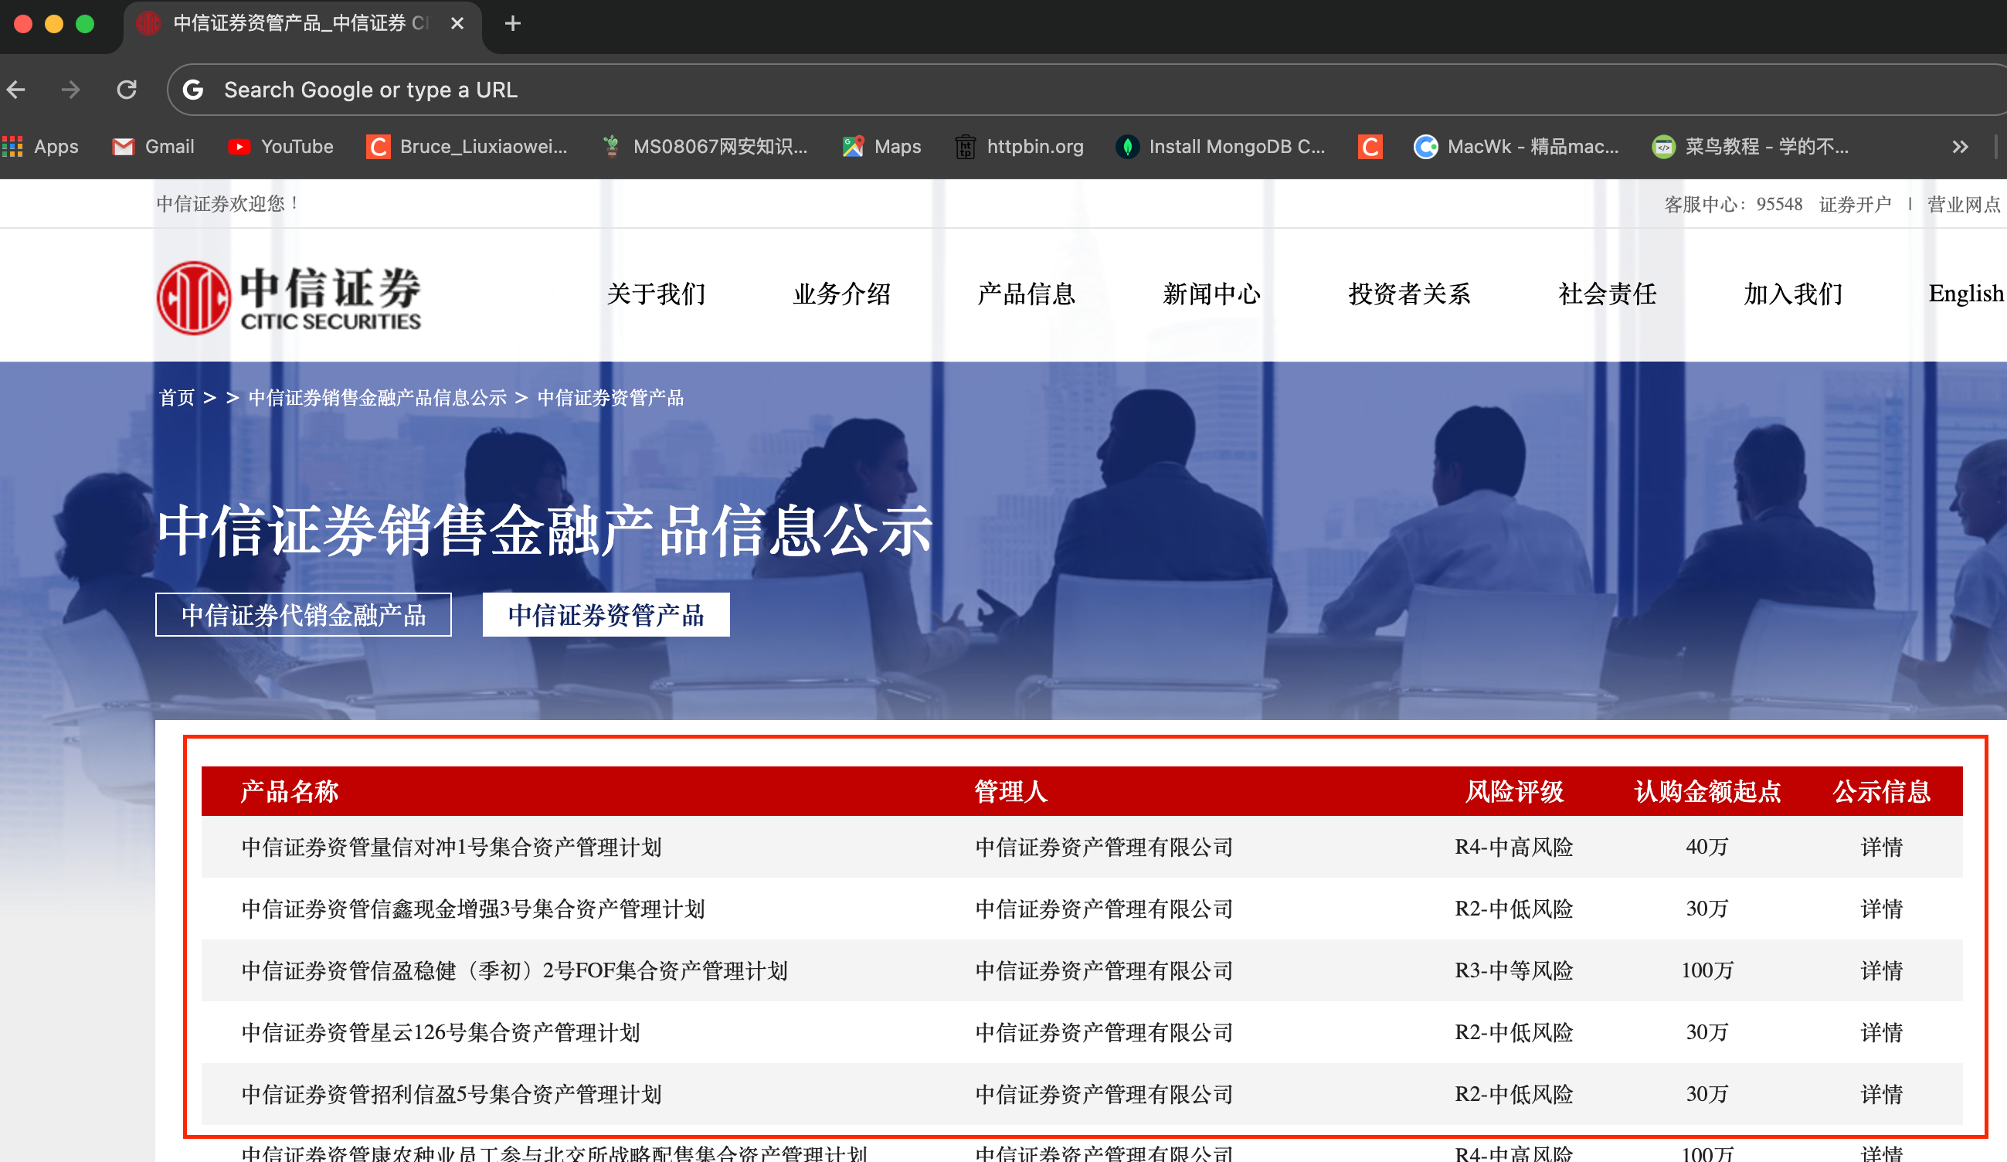
Task: Click 100万 in the 信盈稳健2号FOF row
Action: [x=1707, y=971]
